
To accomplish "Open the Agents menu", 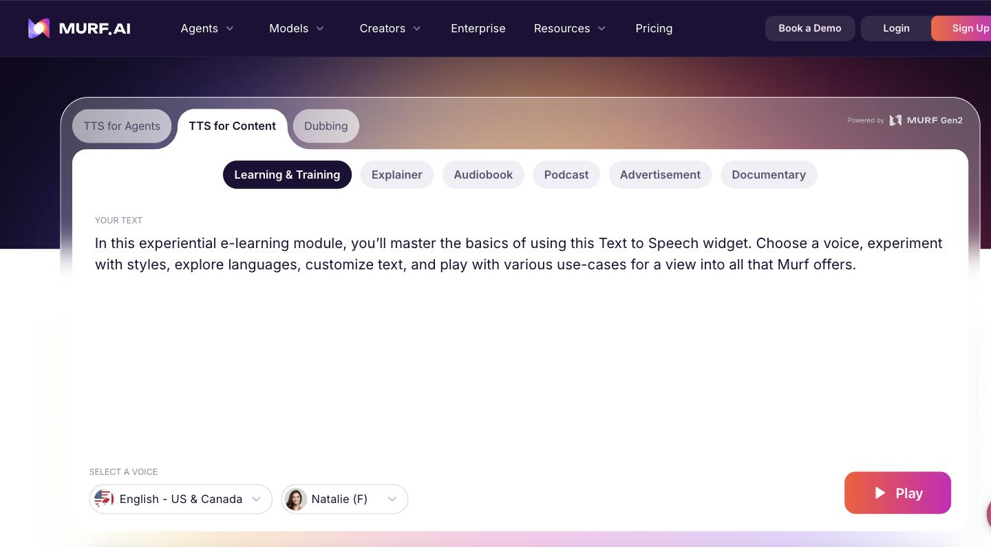I will 207,28.
